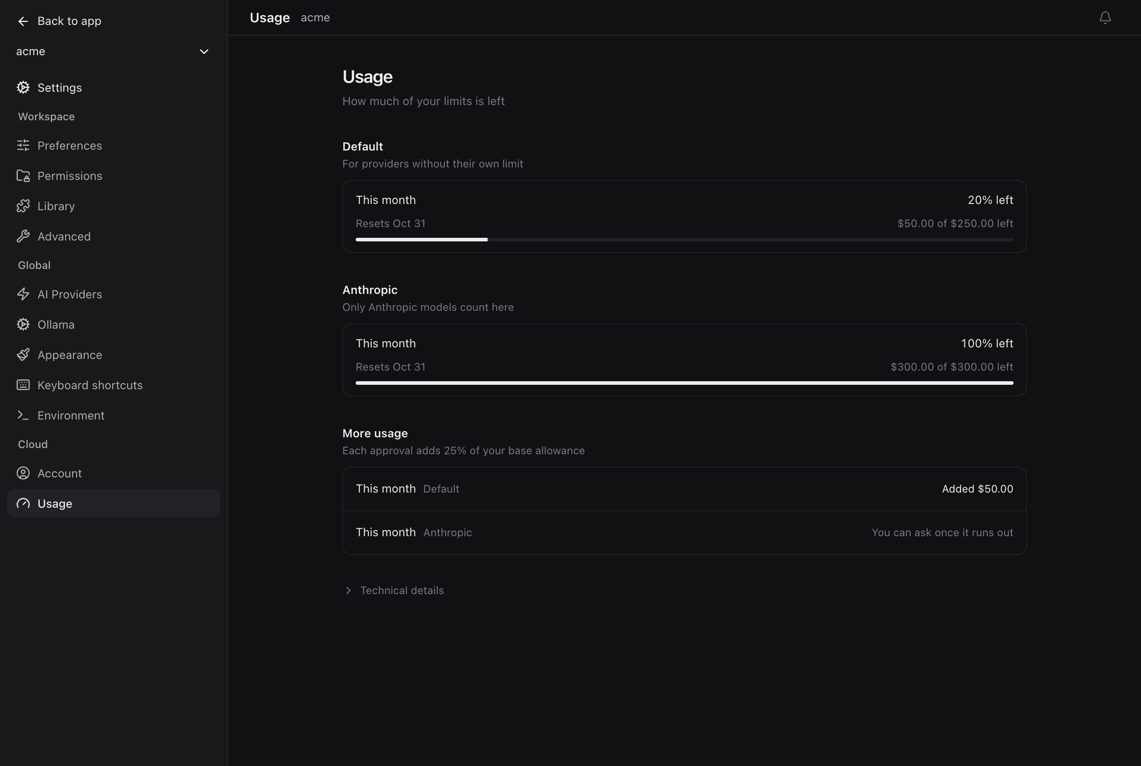Open the acme workspace dropdown chevron

click(x=204, y=52)
